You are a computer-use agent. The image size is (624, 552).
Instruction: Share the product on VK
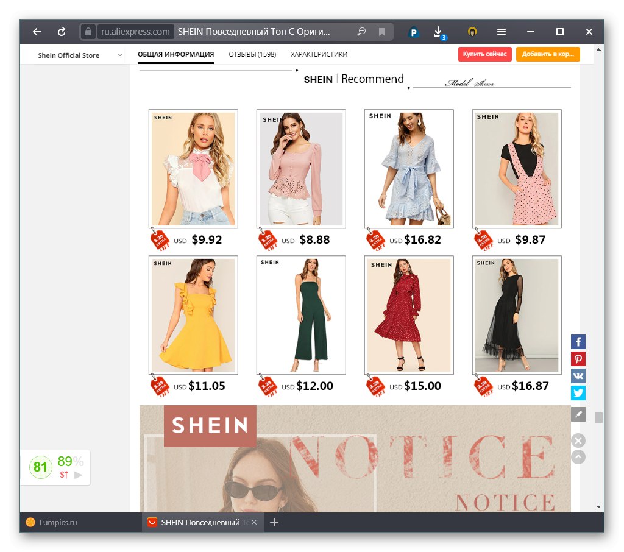578,376
